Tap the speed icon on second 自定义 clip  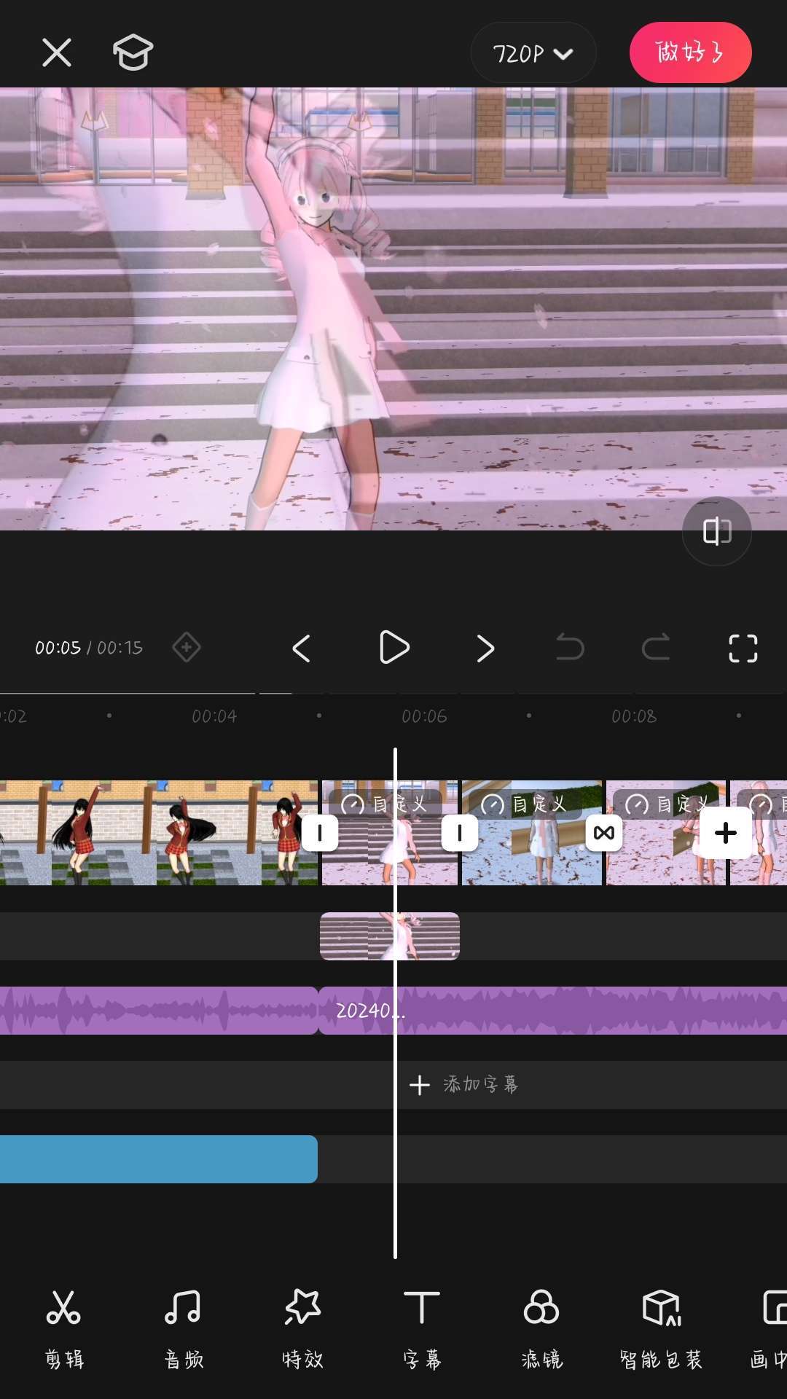tap(493, 804)
